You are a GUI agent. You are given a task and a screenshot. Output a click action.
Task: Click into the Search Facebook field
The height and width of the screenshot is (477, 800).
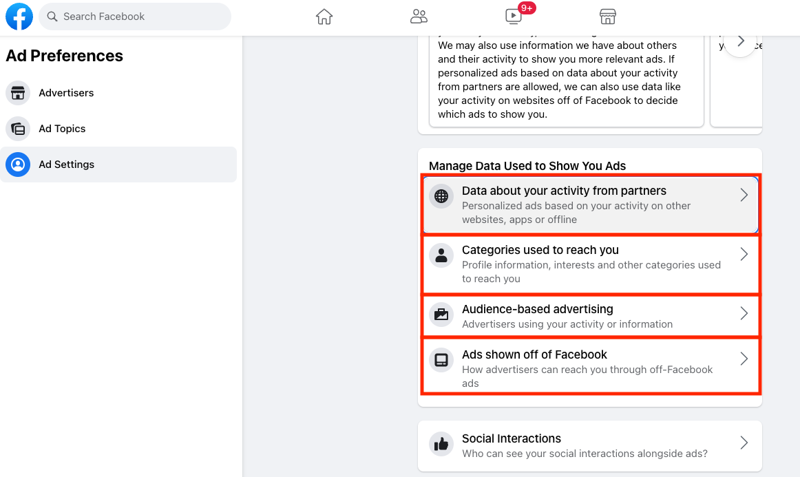point(135,17)
